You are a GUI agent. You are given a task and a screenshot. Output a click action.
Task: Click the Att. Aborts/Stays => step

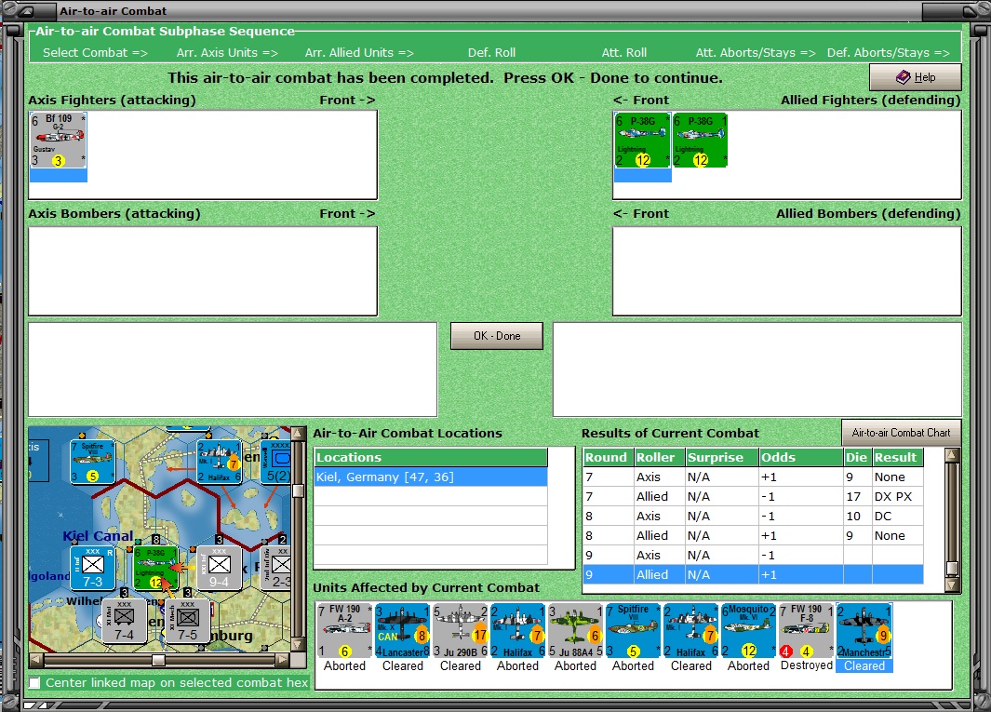point(756,52)
